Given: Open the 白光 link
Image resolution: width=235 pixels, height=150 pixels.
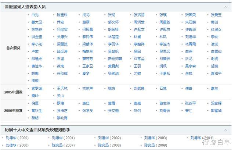Looking at the screenshot, I should (x=35, y=15).
